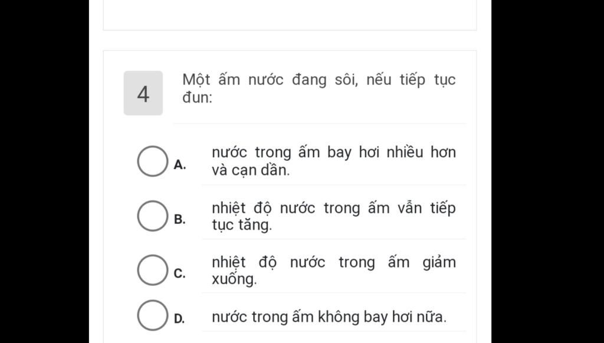Click "và cạn dần." in option A
This screenshot has height=343, width=604.
tap(250, 170)
